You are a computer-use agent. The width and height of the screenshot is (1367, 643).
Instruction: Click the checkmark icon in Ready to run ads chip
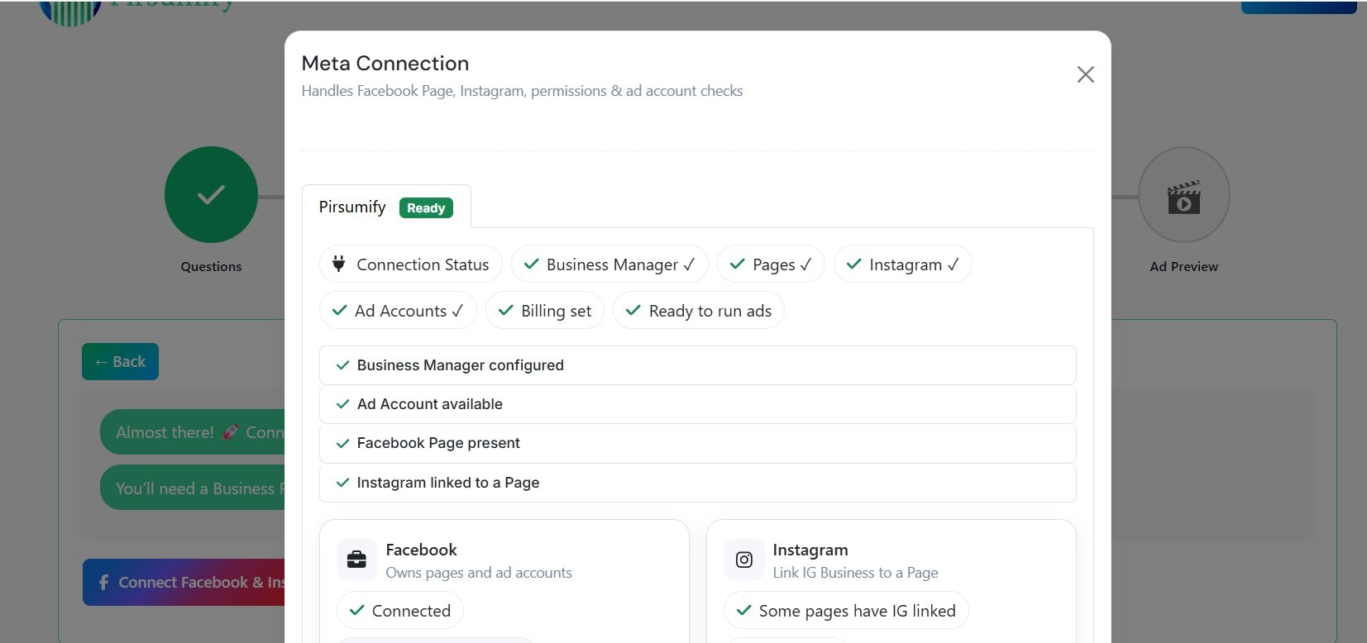[633, 311]
